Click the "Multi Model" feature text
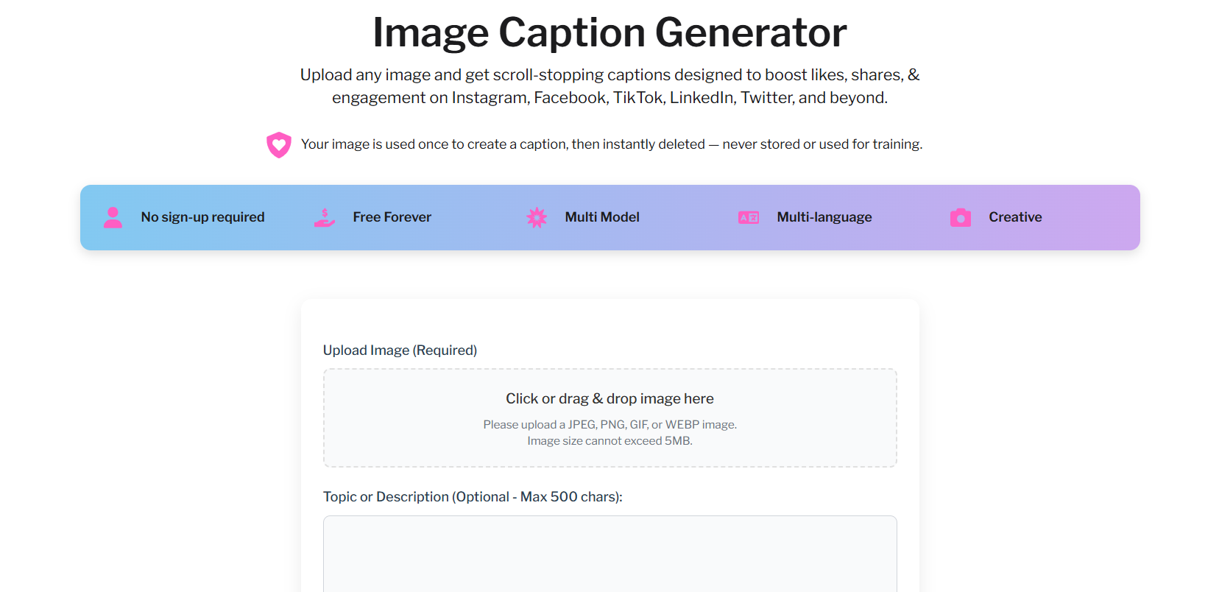Screen dimensions: 1219x592 click(602, 217)
